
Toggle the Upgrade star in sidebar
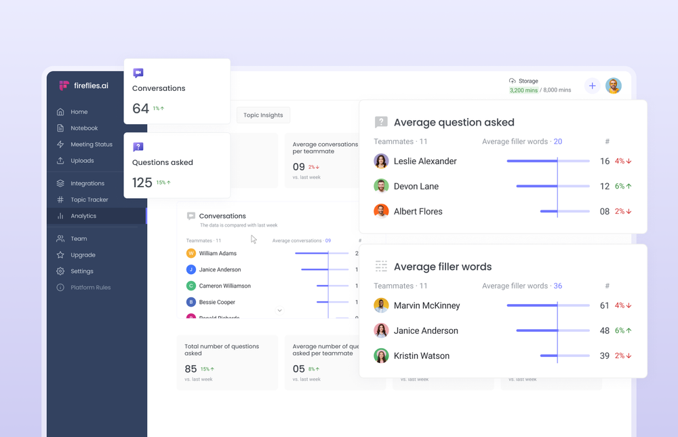click(x=62, y=254)
